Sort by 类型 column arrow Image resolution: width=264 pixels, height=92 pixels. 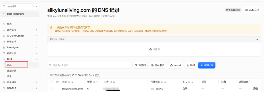pos(97,82)
